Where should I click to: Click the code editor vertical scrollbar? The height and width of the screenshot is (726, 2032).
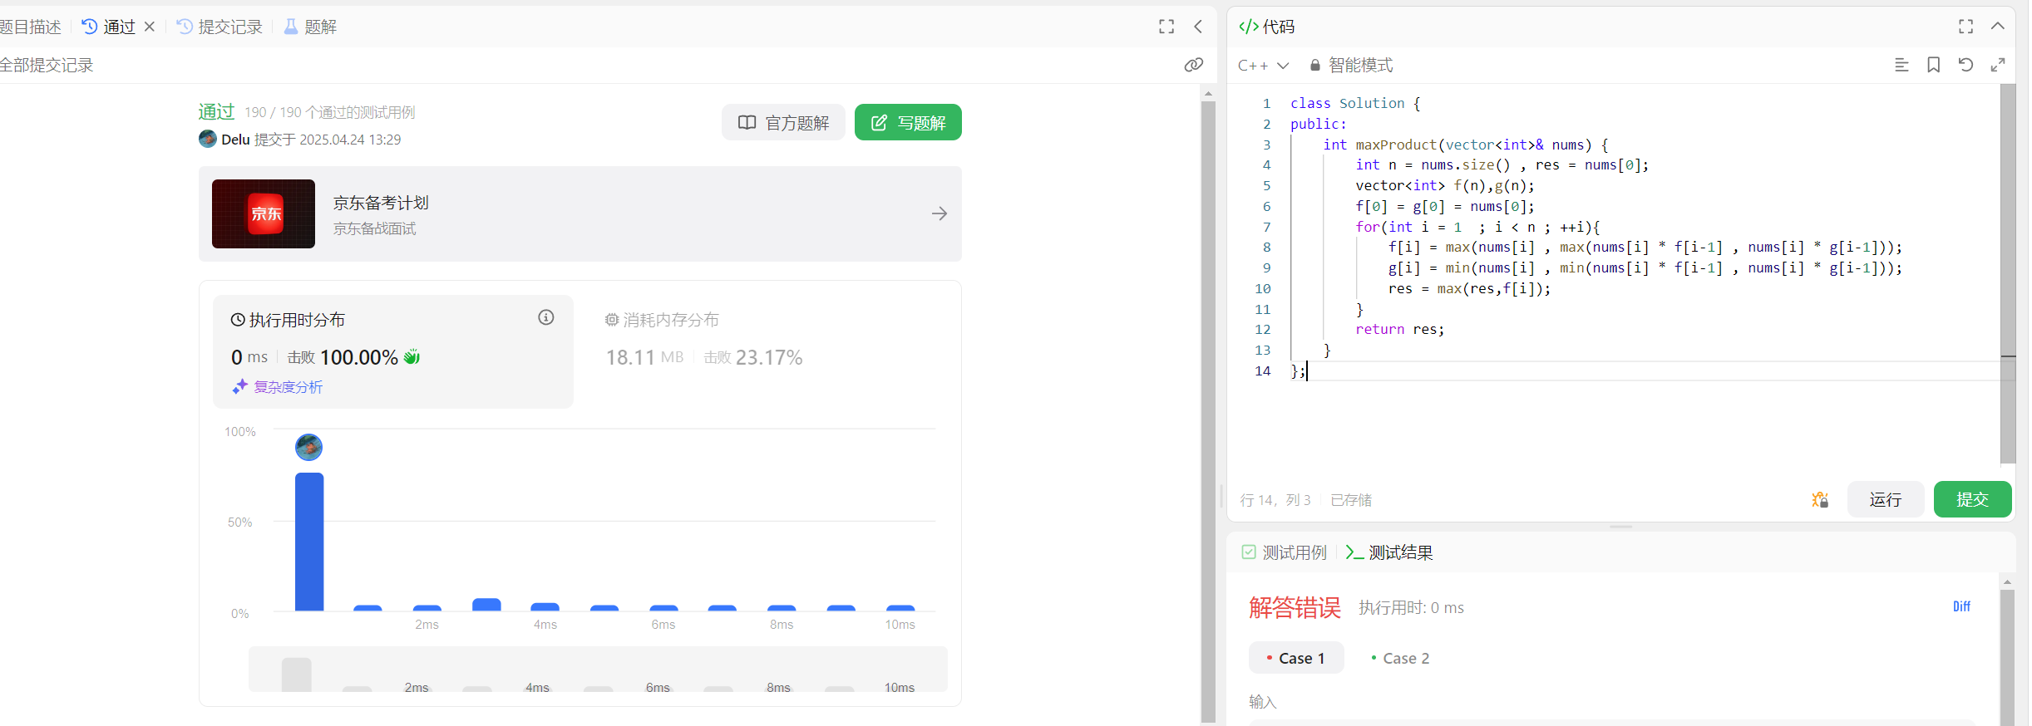tap(2008, 274)
